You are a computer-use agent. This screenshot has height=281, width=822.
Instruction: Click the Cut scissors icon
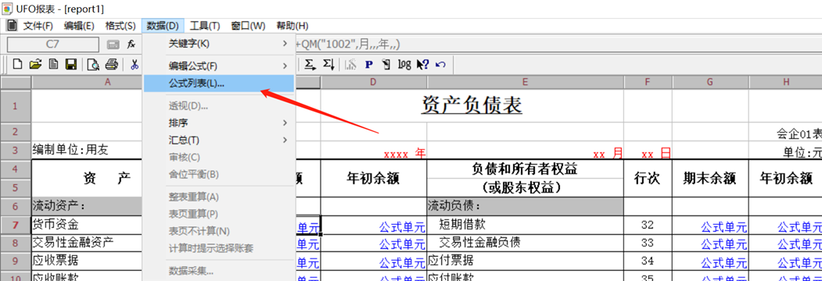[x=135, y=64]
